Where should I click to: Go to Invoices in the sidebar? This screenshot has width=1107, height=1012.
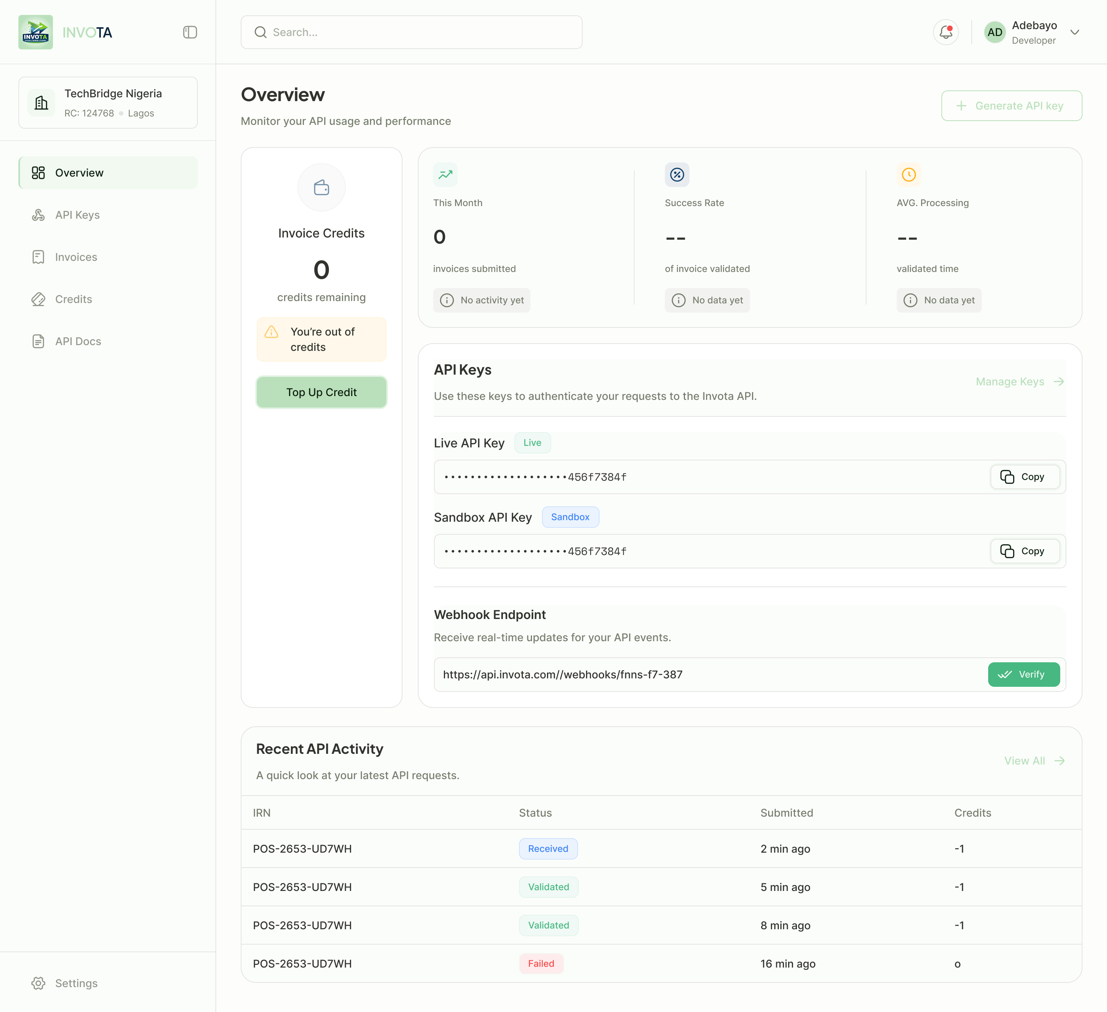108,257
